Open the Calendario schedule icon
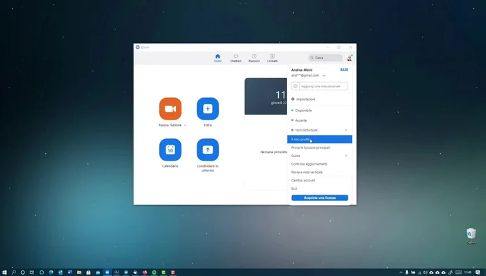The width and height of the screenshot is (486, 276). coord(170,149)
